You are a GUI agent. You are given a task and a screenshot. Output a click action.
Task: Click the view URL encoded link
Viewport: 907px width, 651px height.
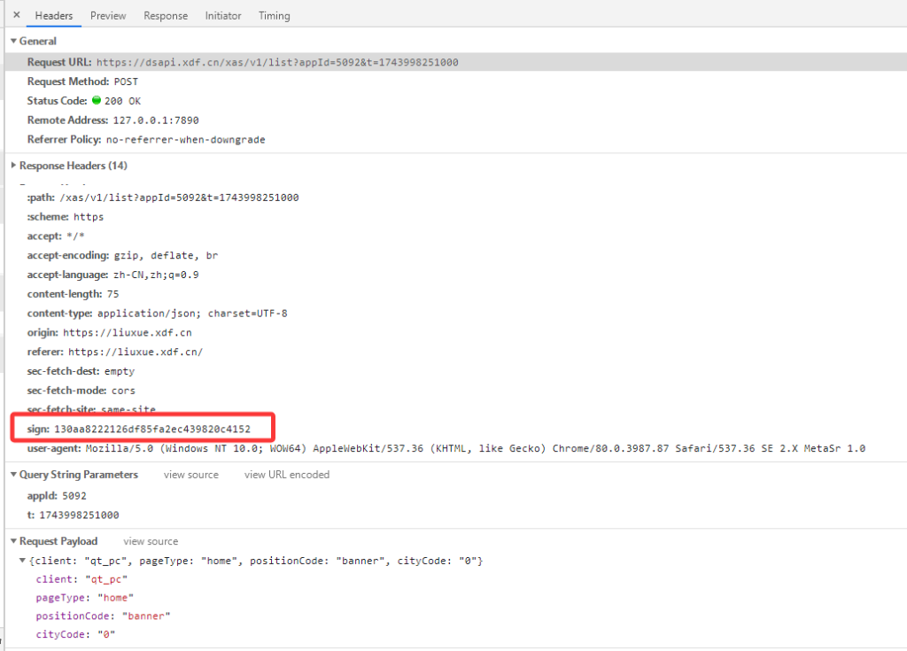click(x=287, y=475)
